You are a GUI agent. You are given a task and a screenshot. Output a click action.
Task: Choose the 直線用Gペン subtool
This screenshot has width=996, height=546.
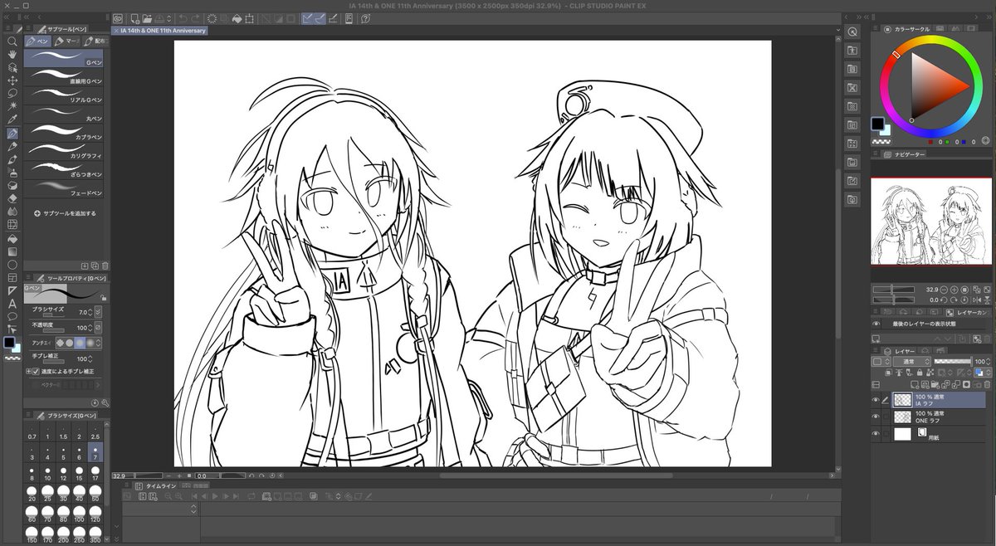pyautogui.click(x=64, y=76)
